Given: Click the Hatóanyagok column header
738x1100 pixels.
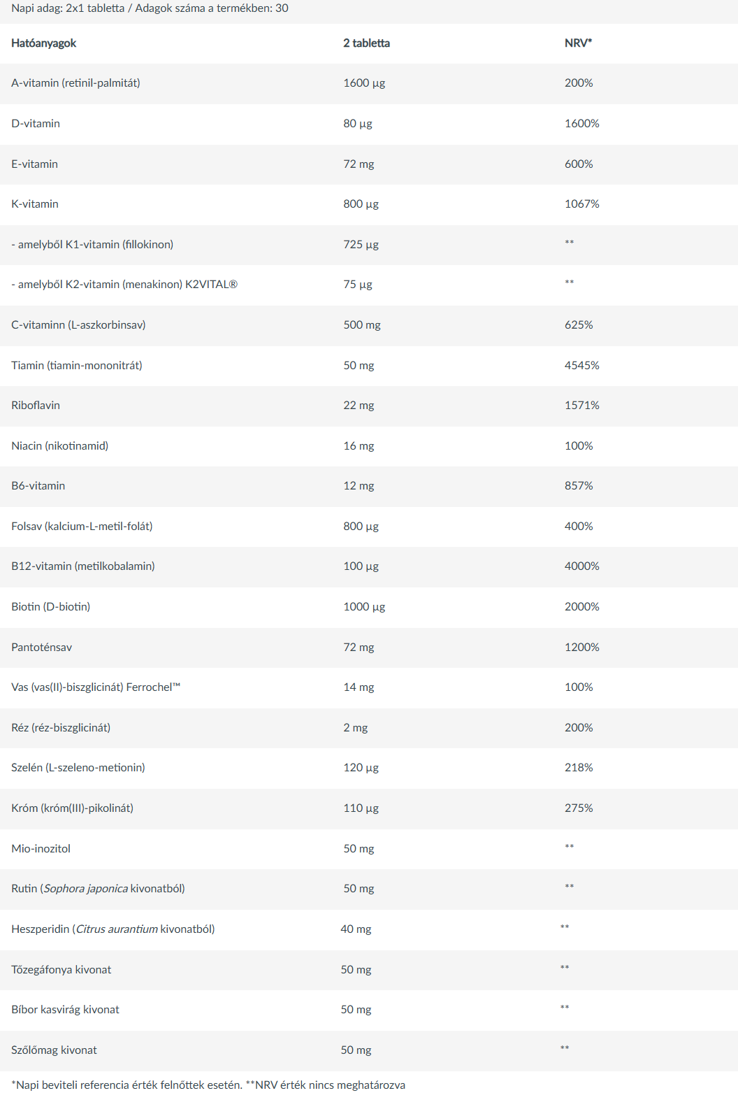Looking at the screenshot, I should click(43, 43).
